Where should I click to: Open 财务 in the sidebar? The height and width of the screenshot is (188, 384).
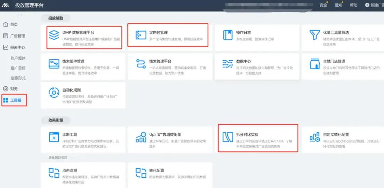pos(14,88)
